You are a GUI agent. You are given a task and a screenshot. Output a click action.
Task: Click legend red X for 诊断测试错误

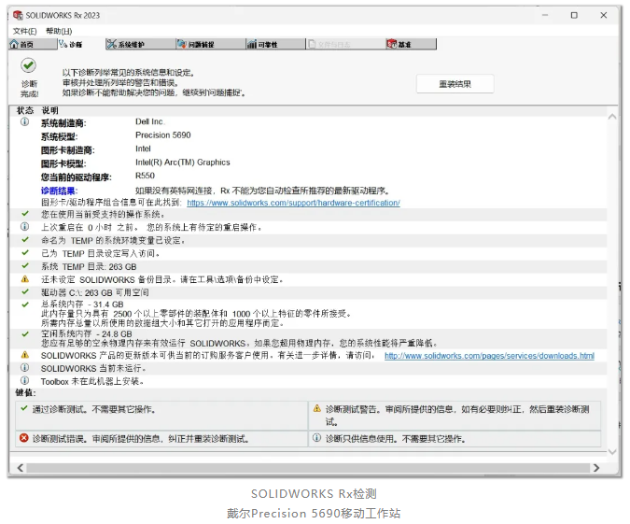pyautogui.click(x=24, y=437)
